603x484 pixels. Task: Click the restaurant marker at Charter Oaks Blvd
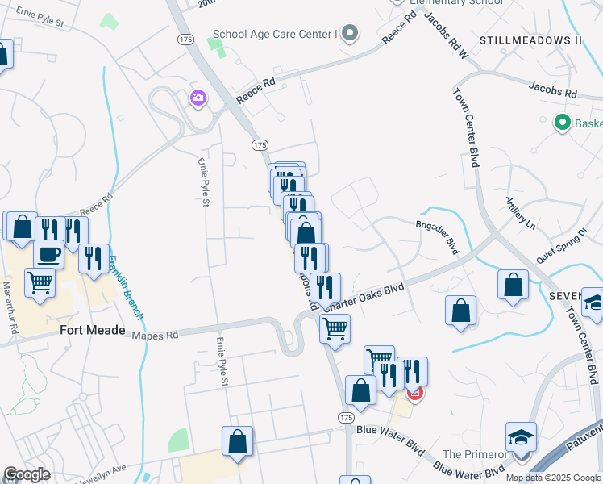click(325, 287)
